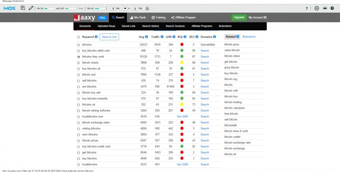The image size is (340, 172).
Task: Open Search Analysis submenu
Action: pos(175,26)
